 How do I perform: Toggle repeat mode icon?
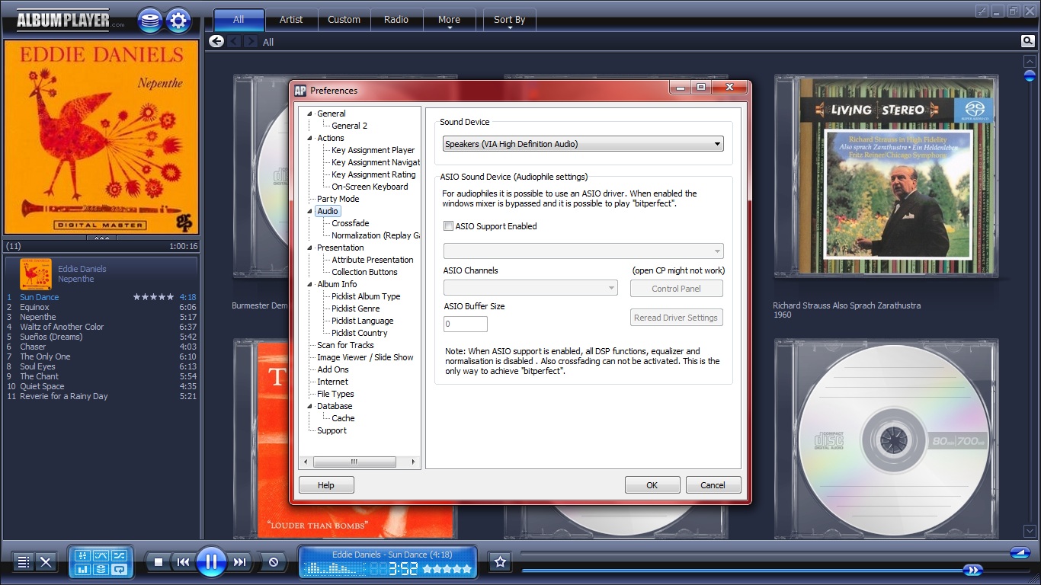(119, 569)
